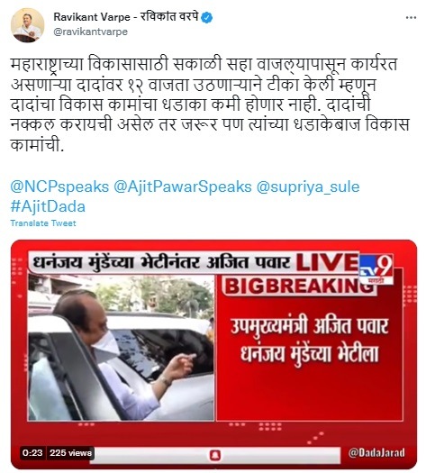This screenshot has height=473, width=426.
Task: Open the @supriya_sule mention
Action: coord(308,187)
